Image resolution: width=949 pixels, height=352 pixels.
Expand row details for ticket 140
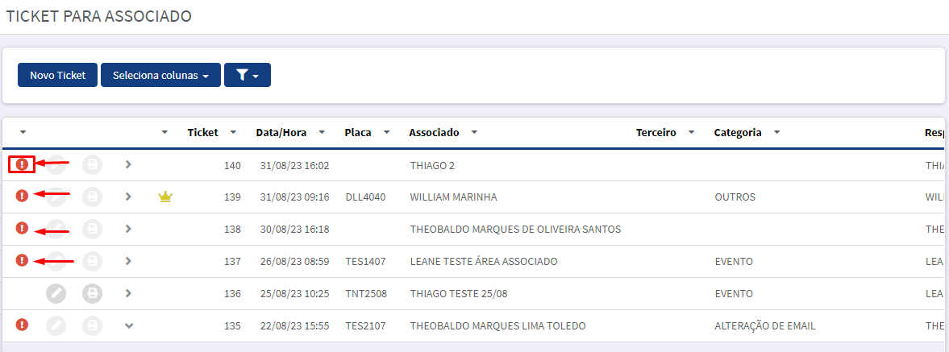[x=127, y=164]
